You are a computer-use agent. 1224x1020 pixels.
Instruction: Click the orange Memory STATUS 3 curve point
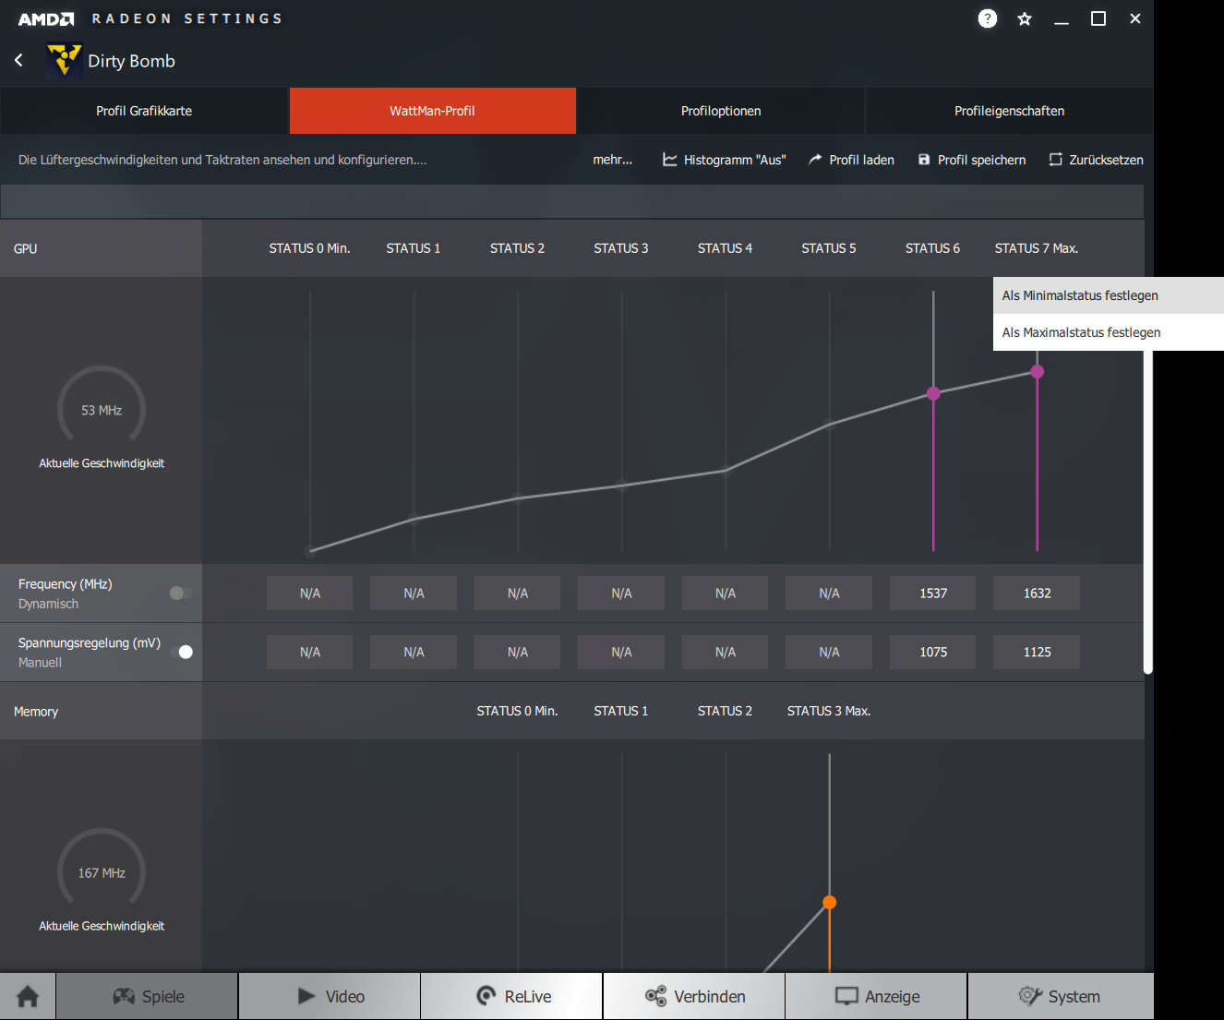pyautogui.click(x=830, y=902)
